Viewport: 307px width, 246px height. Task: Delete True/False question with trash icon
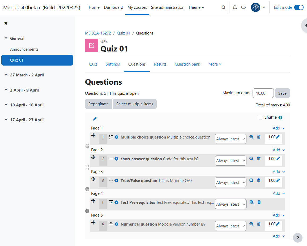point(259,180)
